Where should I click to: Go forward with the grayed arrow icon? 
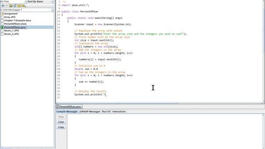(7, 6)
